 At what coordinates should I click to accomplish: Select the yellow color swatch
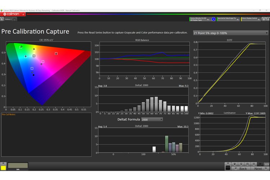coord(3,167)
